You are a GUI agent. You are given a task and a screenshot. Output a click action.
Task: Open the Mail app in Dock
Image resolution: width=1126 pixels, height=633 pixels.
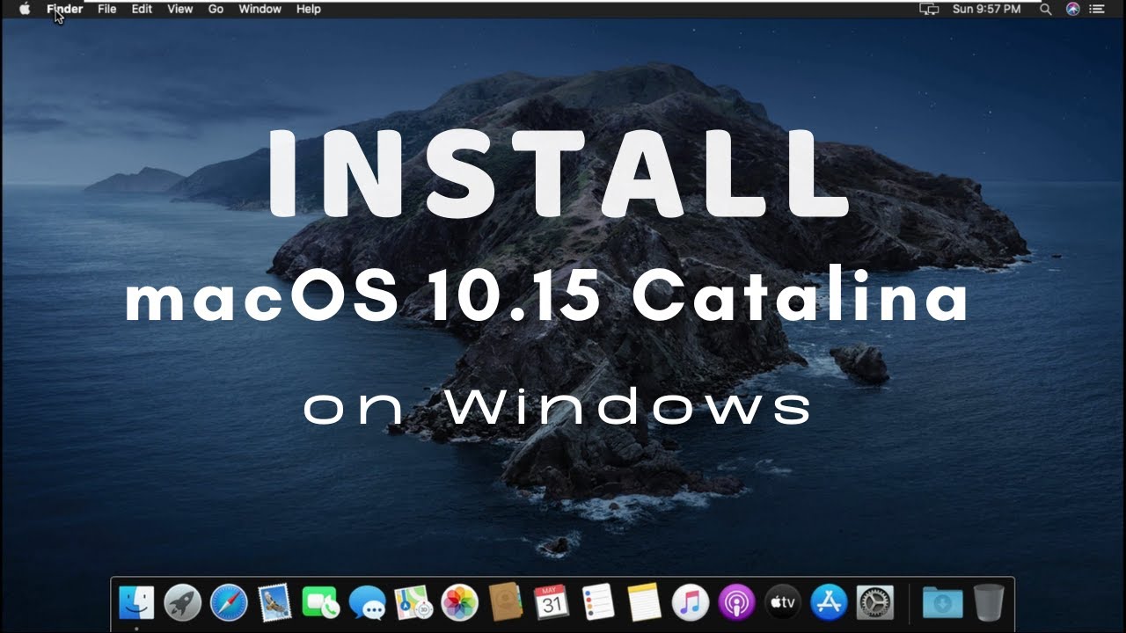(x=274, y=603)
